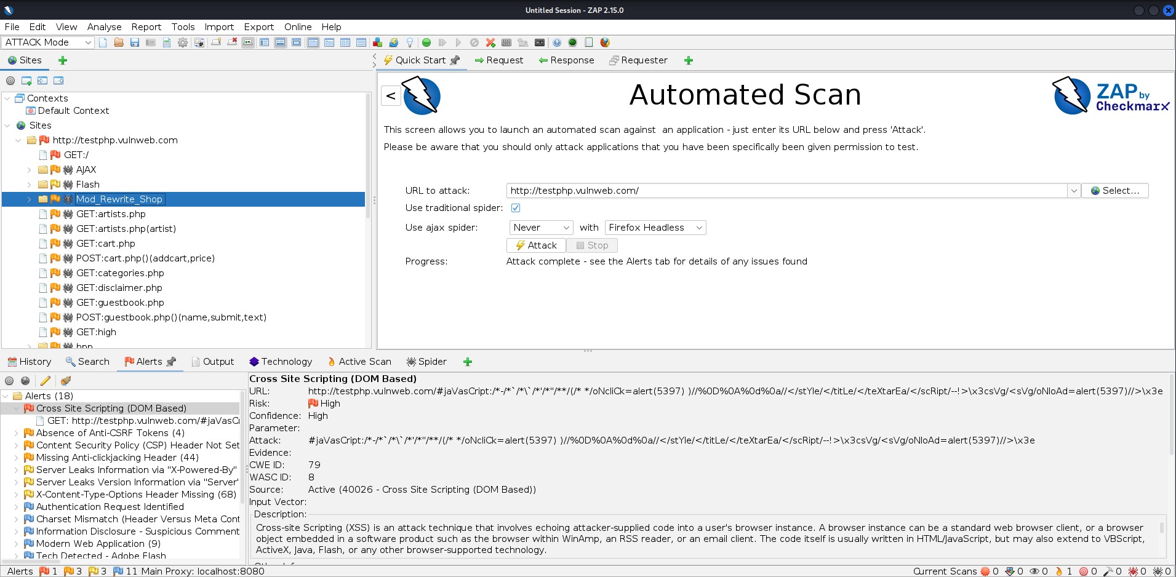Open a saved session via folder icon
This screenshot has width=1176, height=577.
coord(119,42)
